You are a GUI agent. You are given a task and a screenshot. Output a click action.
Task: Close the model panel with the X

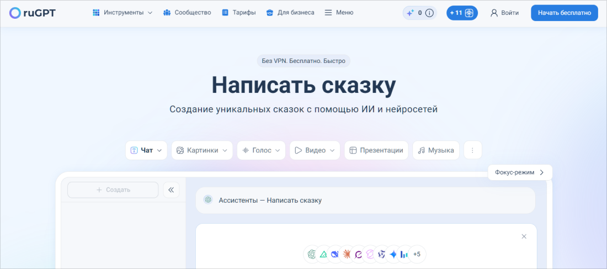point(524,236)
